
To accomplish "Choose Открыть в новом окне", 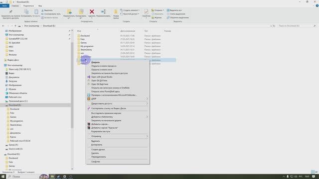I will (x=118, y=70).
